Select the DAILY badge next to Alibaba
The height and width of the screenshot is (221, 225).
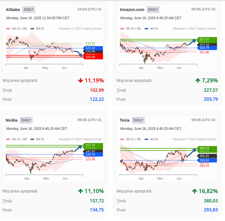tap(29, 10)
